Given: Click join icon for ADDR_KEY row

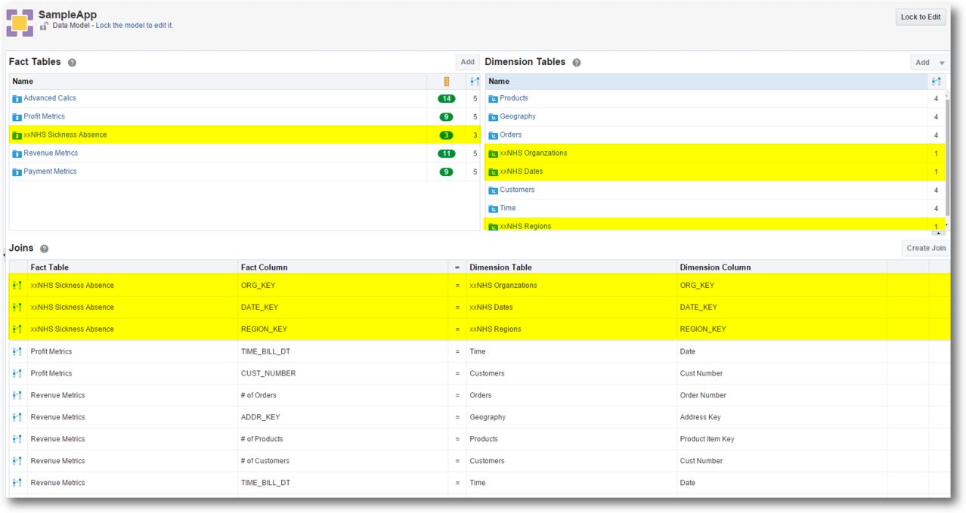Looking at the screenshot, I should coord(17,417).
